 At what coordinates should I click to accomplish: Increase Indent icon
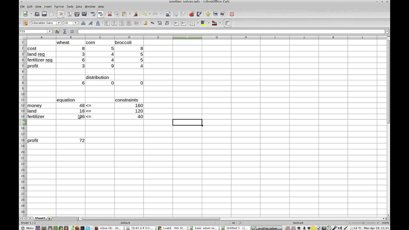tap(183, 23)
